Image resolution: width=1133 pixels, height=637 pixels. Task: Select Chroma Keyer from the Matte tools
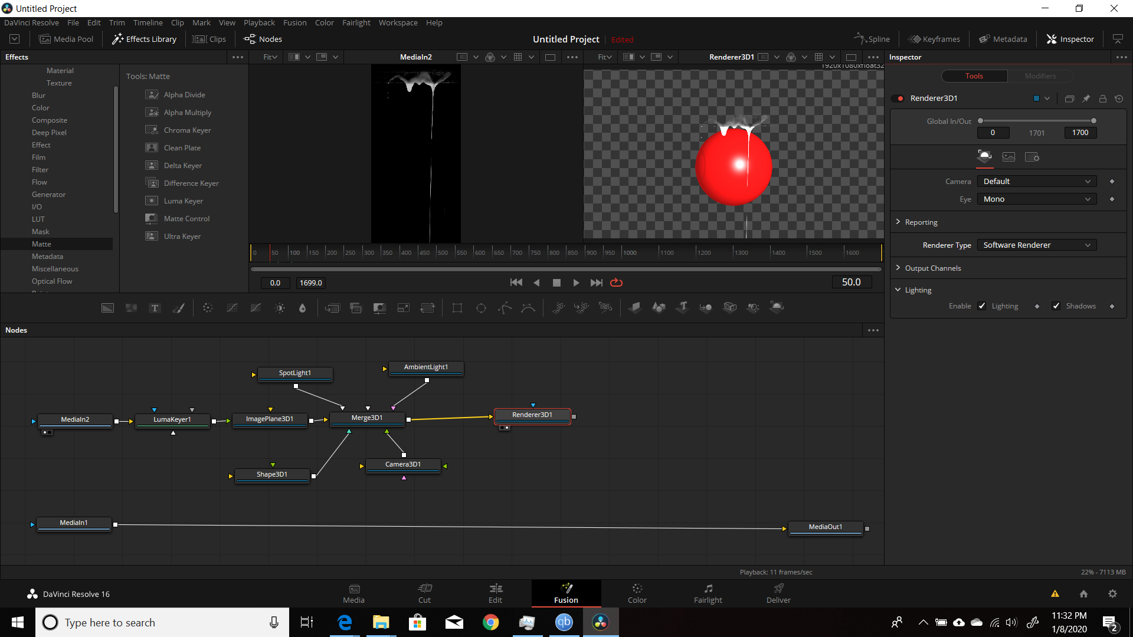click(x=187, y=130)
